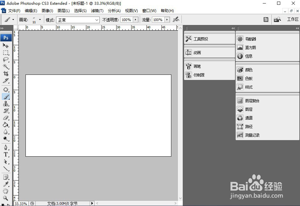
Task: Open the 图层(L) menu
Action: (x=63, y=11)
